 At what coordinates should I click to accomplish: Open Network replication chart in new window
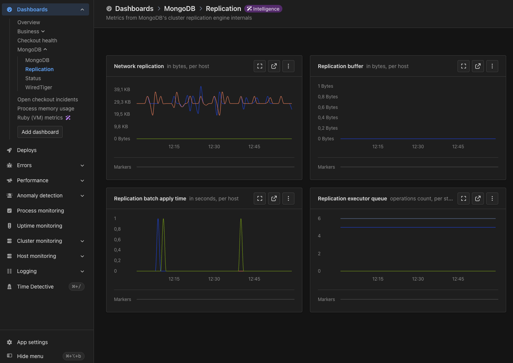point(274,66)
